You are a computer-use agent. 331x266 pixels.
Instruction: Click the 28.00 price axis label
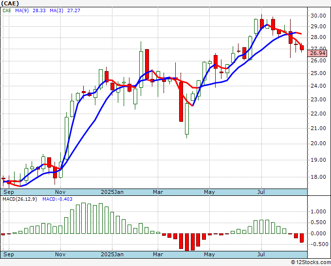pos(318,38)
